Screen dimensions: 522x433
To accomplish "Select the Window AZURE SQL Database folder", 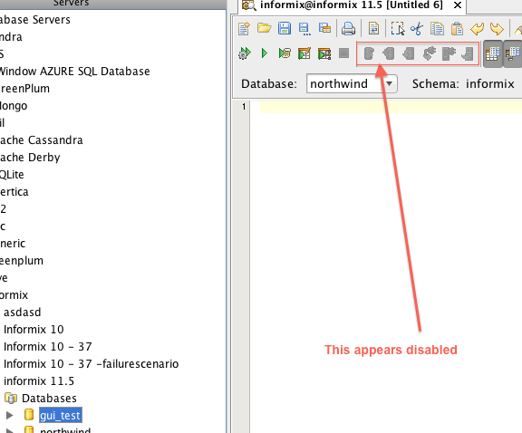I will point(74,72).
